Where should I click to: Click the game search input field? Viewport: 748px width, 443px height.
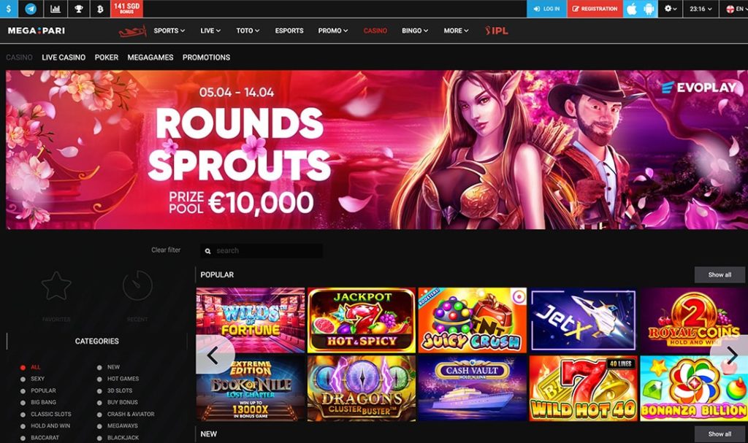262,251
